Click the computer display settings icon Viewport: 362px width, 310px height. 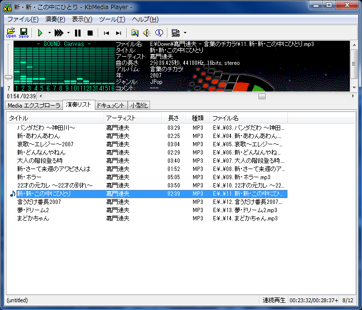click(x=176, y=33)
